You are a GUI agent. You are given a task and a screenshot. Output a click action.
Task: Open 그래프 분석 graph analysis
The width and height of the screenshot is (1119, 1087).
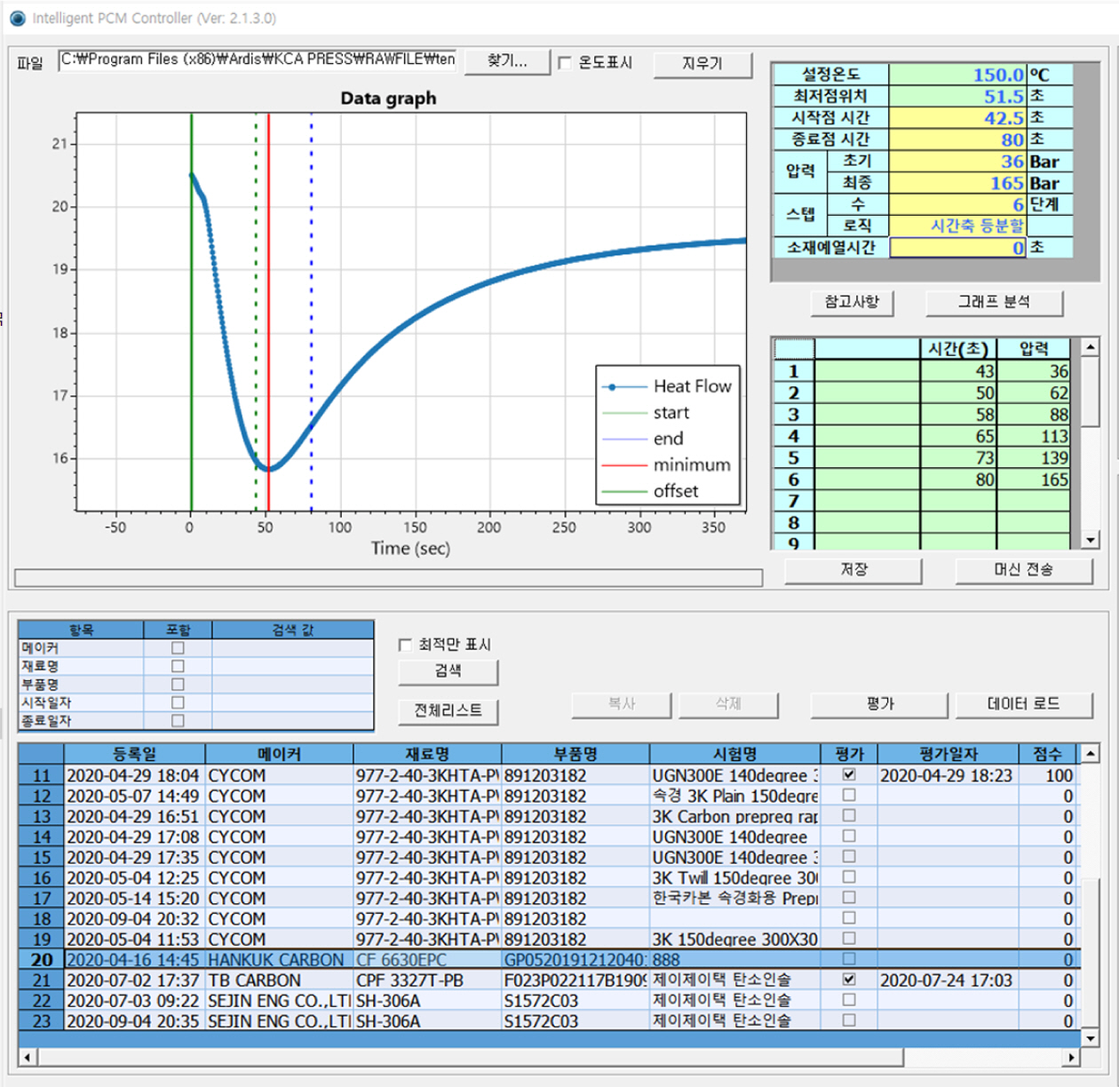pos(993,302)
